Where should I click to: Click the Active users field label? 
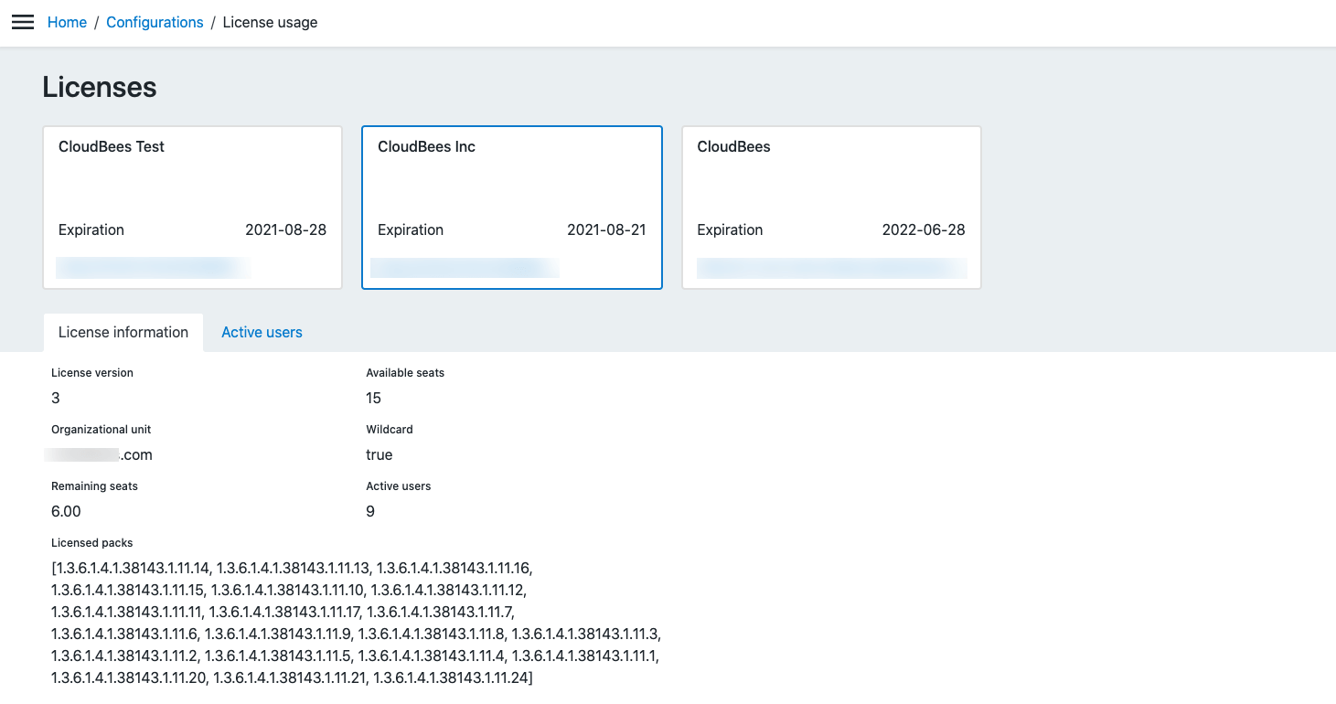tap(399, 486)
